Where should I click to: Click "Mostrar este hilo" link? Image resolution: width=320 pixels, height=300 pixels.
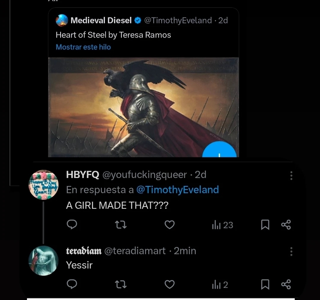pos(83,47)
